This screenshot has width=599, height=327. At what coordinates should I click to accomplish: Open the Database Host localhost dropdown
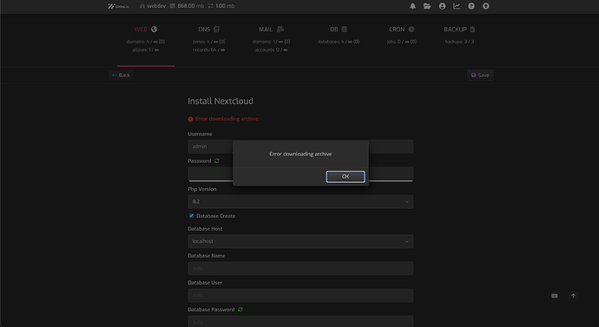pos(300,241)
